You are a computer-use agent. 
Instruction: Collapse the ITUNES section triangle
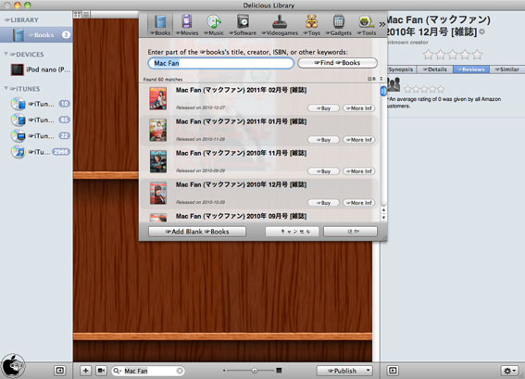coord(6,88)
